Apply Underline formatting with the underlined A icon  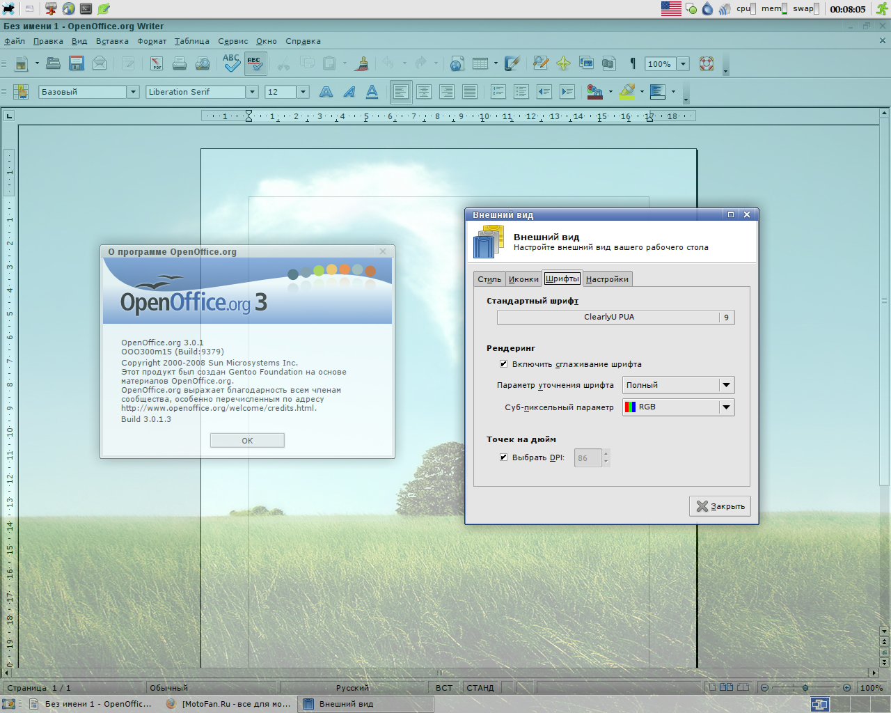[x=372, y=92]
